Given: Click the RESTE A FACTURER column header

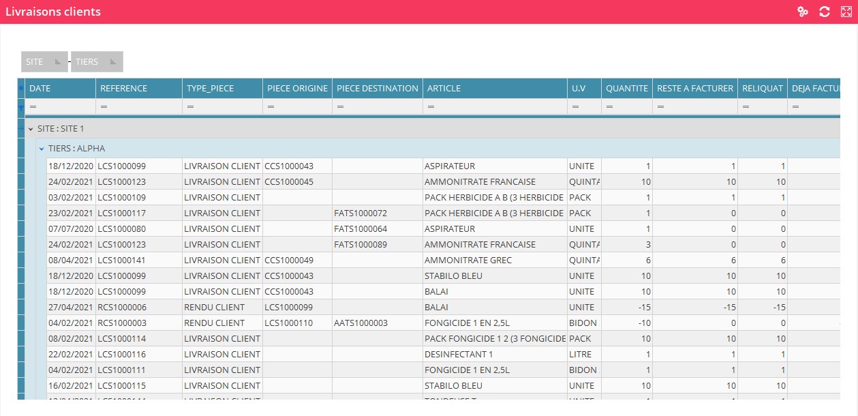Looking at the screenshot, I should click(694, 88).
